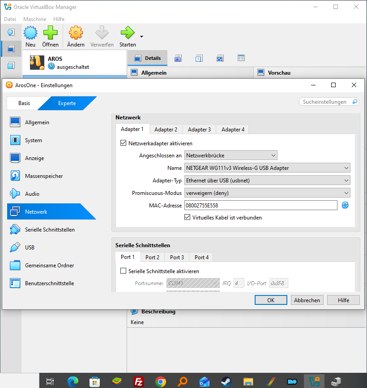Open USB settings in sidebar

point(30,248)
